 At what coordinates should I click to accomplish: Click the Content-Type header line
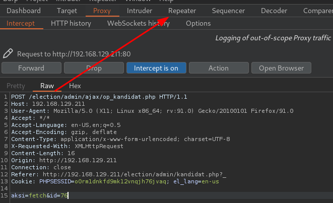point(120,139)
